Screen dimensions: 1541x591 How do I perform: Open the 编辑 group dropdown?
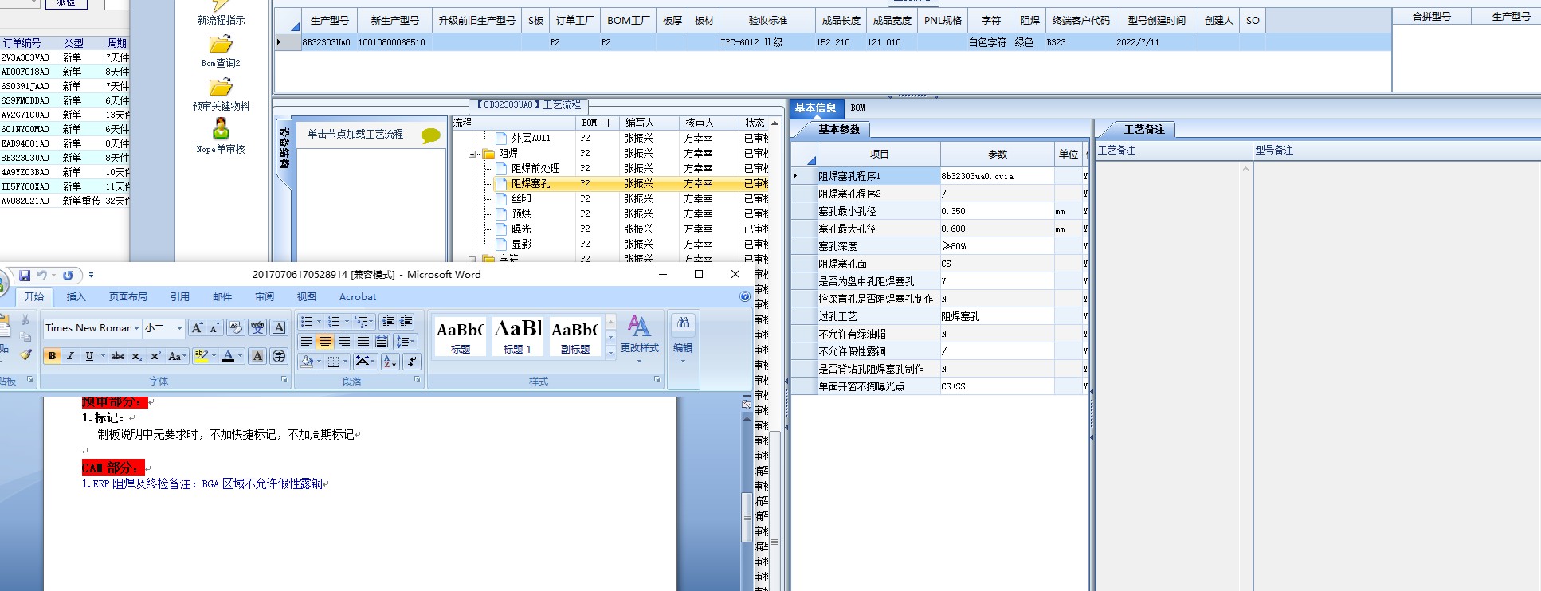coord(683,339)
